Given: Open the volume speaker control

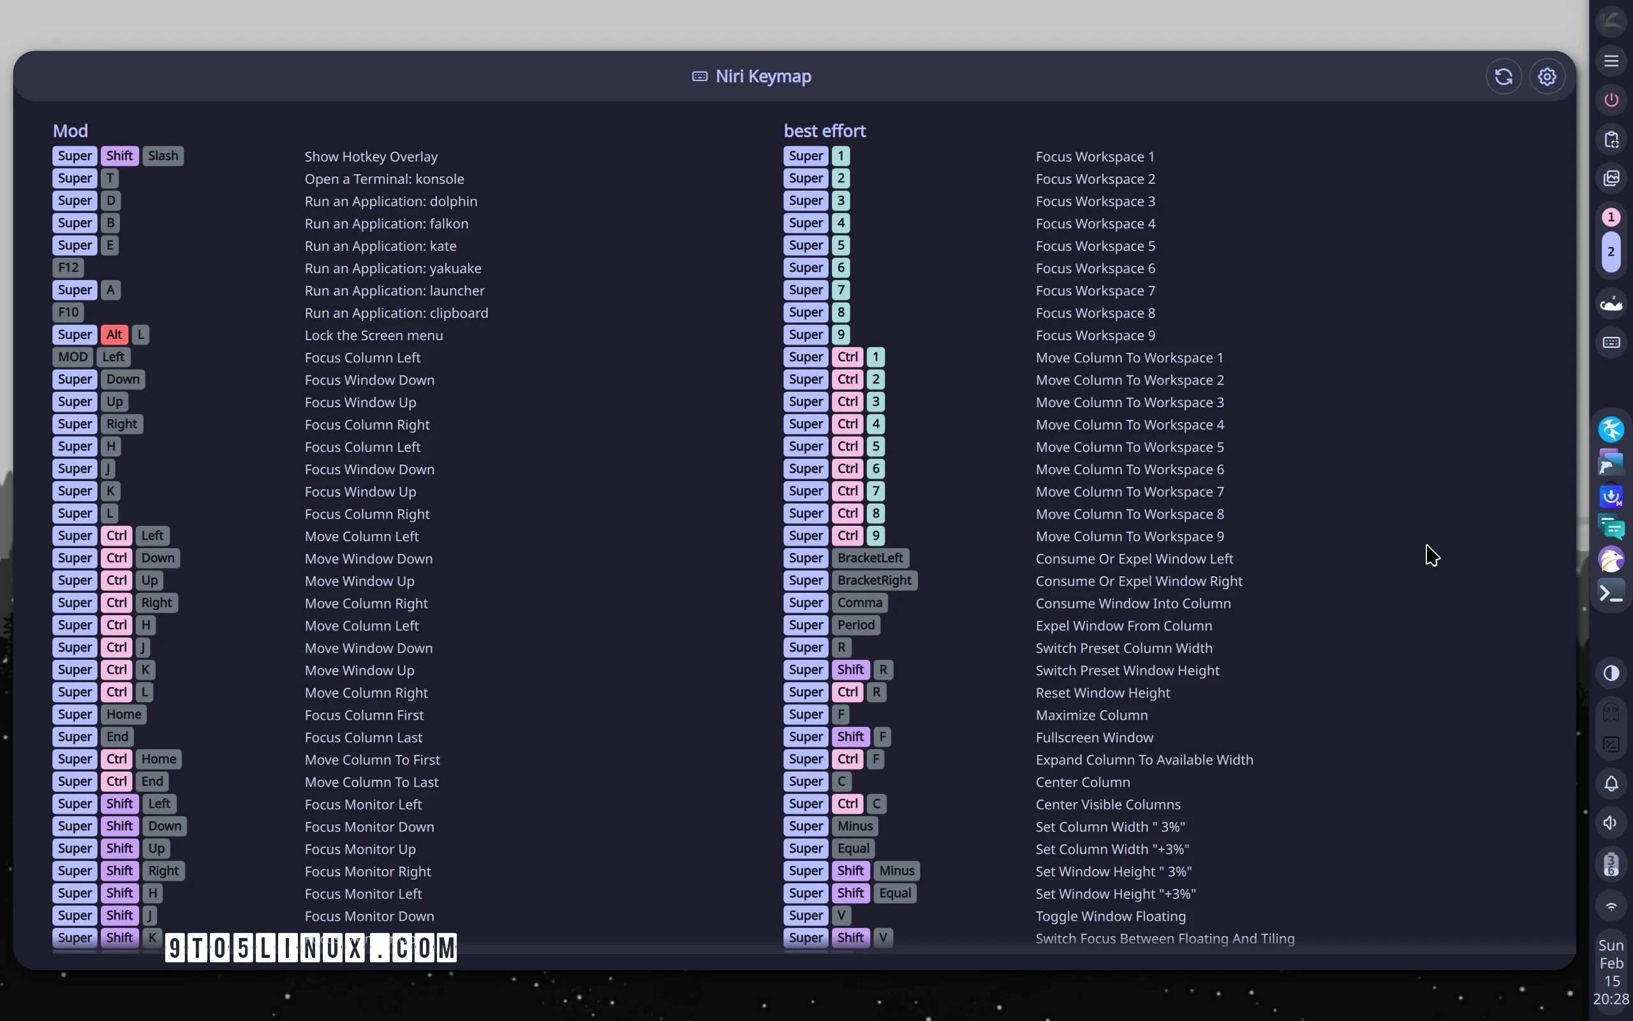Looking at the screenshot, I should (1611, 823).
